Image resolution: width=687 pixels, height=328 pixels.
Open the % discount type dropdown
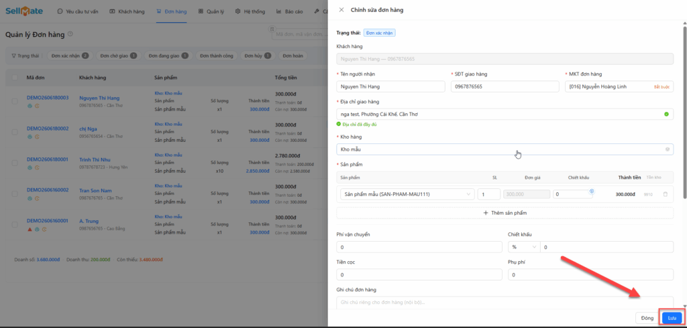coord(524,247)
